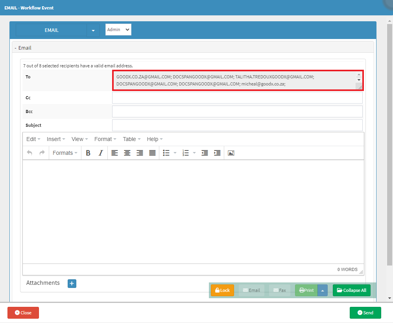The image size is (393, 323).
Task: Align text to the left
Action: (x=114, y=153)
